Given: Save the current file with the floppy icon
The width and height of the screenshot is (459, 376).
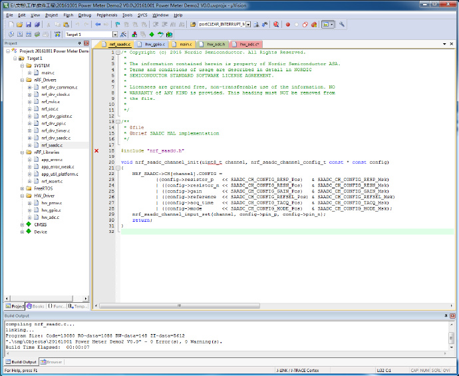Looking at the screenshot, I should click(x=29, y=25).
